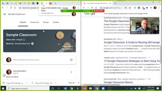This screenshot has width=162, height=91.
Task: Bookmark this page with star icon
Action: tap(130, 8)
